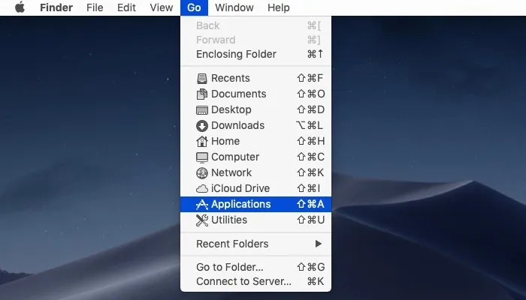Click the Network globe icon
This screenshot has height=300, width=526.
(202, 172)
